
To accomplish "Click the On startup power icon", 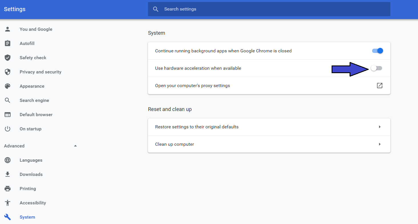I will tap(7, 129).
